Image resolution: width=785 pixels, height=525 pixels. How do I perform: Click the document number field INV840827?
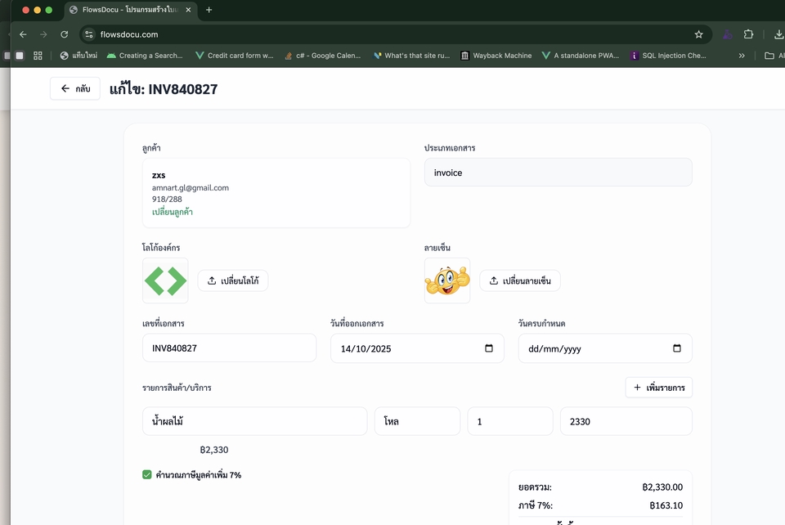click(x=229, y=348)
